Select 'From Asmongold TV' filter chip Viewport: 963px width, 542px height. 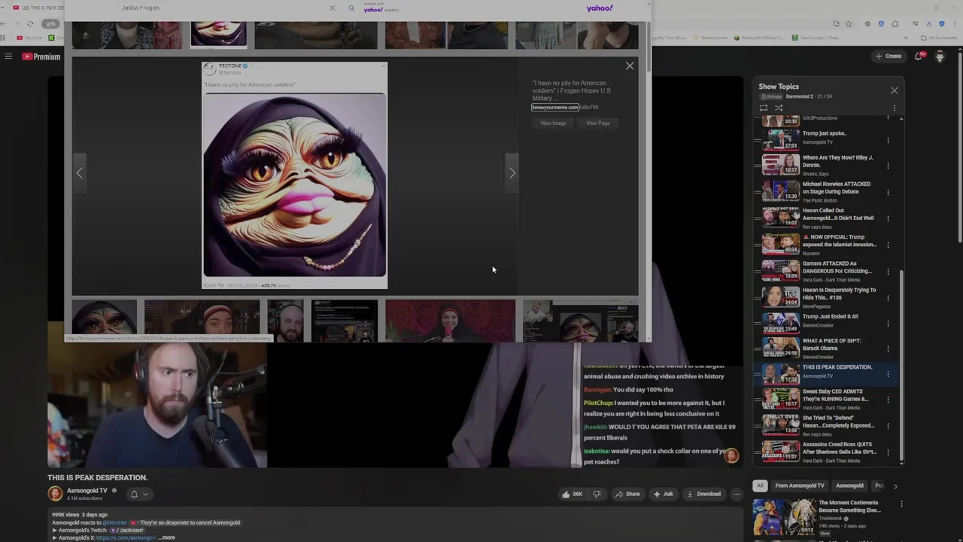[x=800, y=486]
